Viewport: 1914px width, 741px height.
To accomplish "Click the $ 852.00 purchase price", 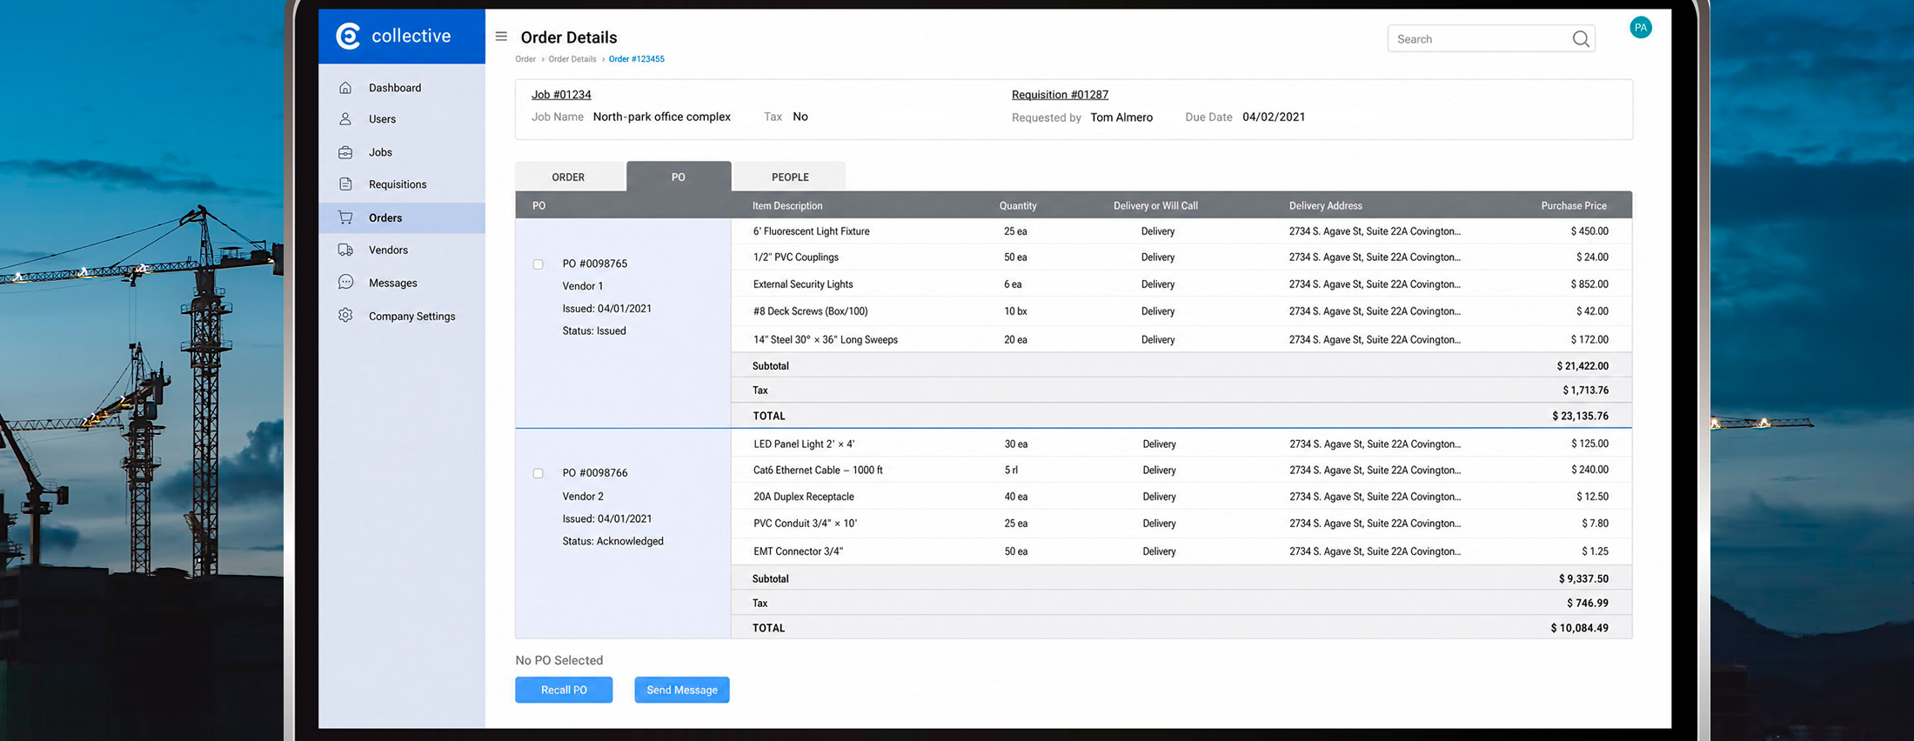I will 1589,284.
